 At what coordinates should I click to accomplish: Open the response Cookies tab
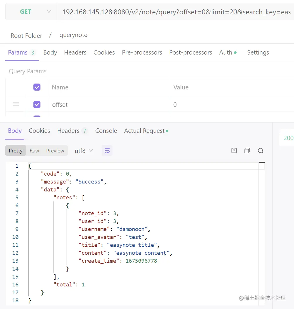[x=39, y=131]
